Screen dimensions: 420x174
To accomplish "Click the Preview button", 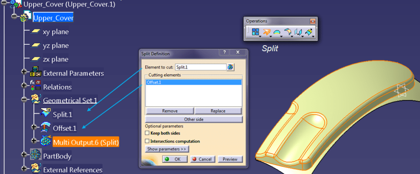I will point(230,159).
